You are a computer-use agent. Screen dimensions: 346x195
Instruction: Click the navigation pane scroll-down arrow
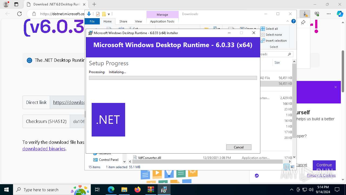pyautogui.click(x=125, y=162)
